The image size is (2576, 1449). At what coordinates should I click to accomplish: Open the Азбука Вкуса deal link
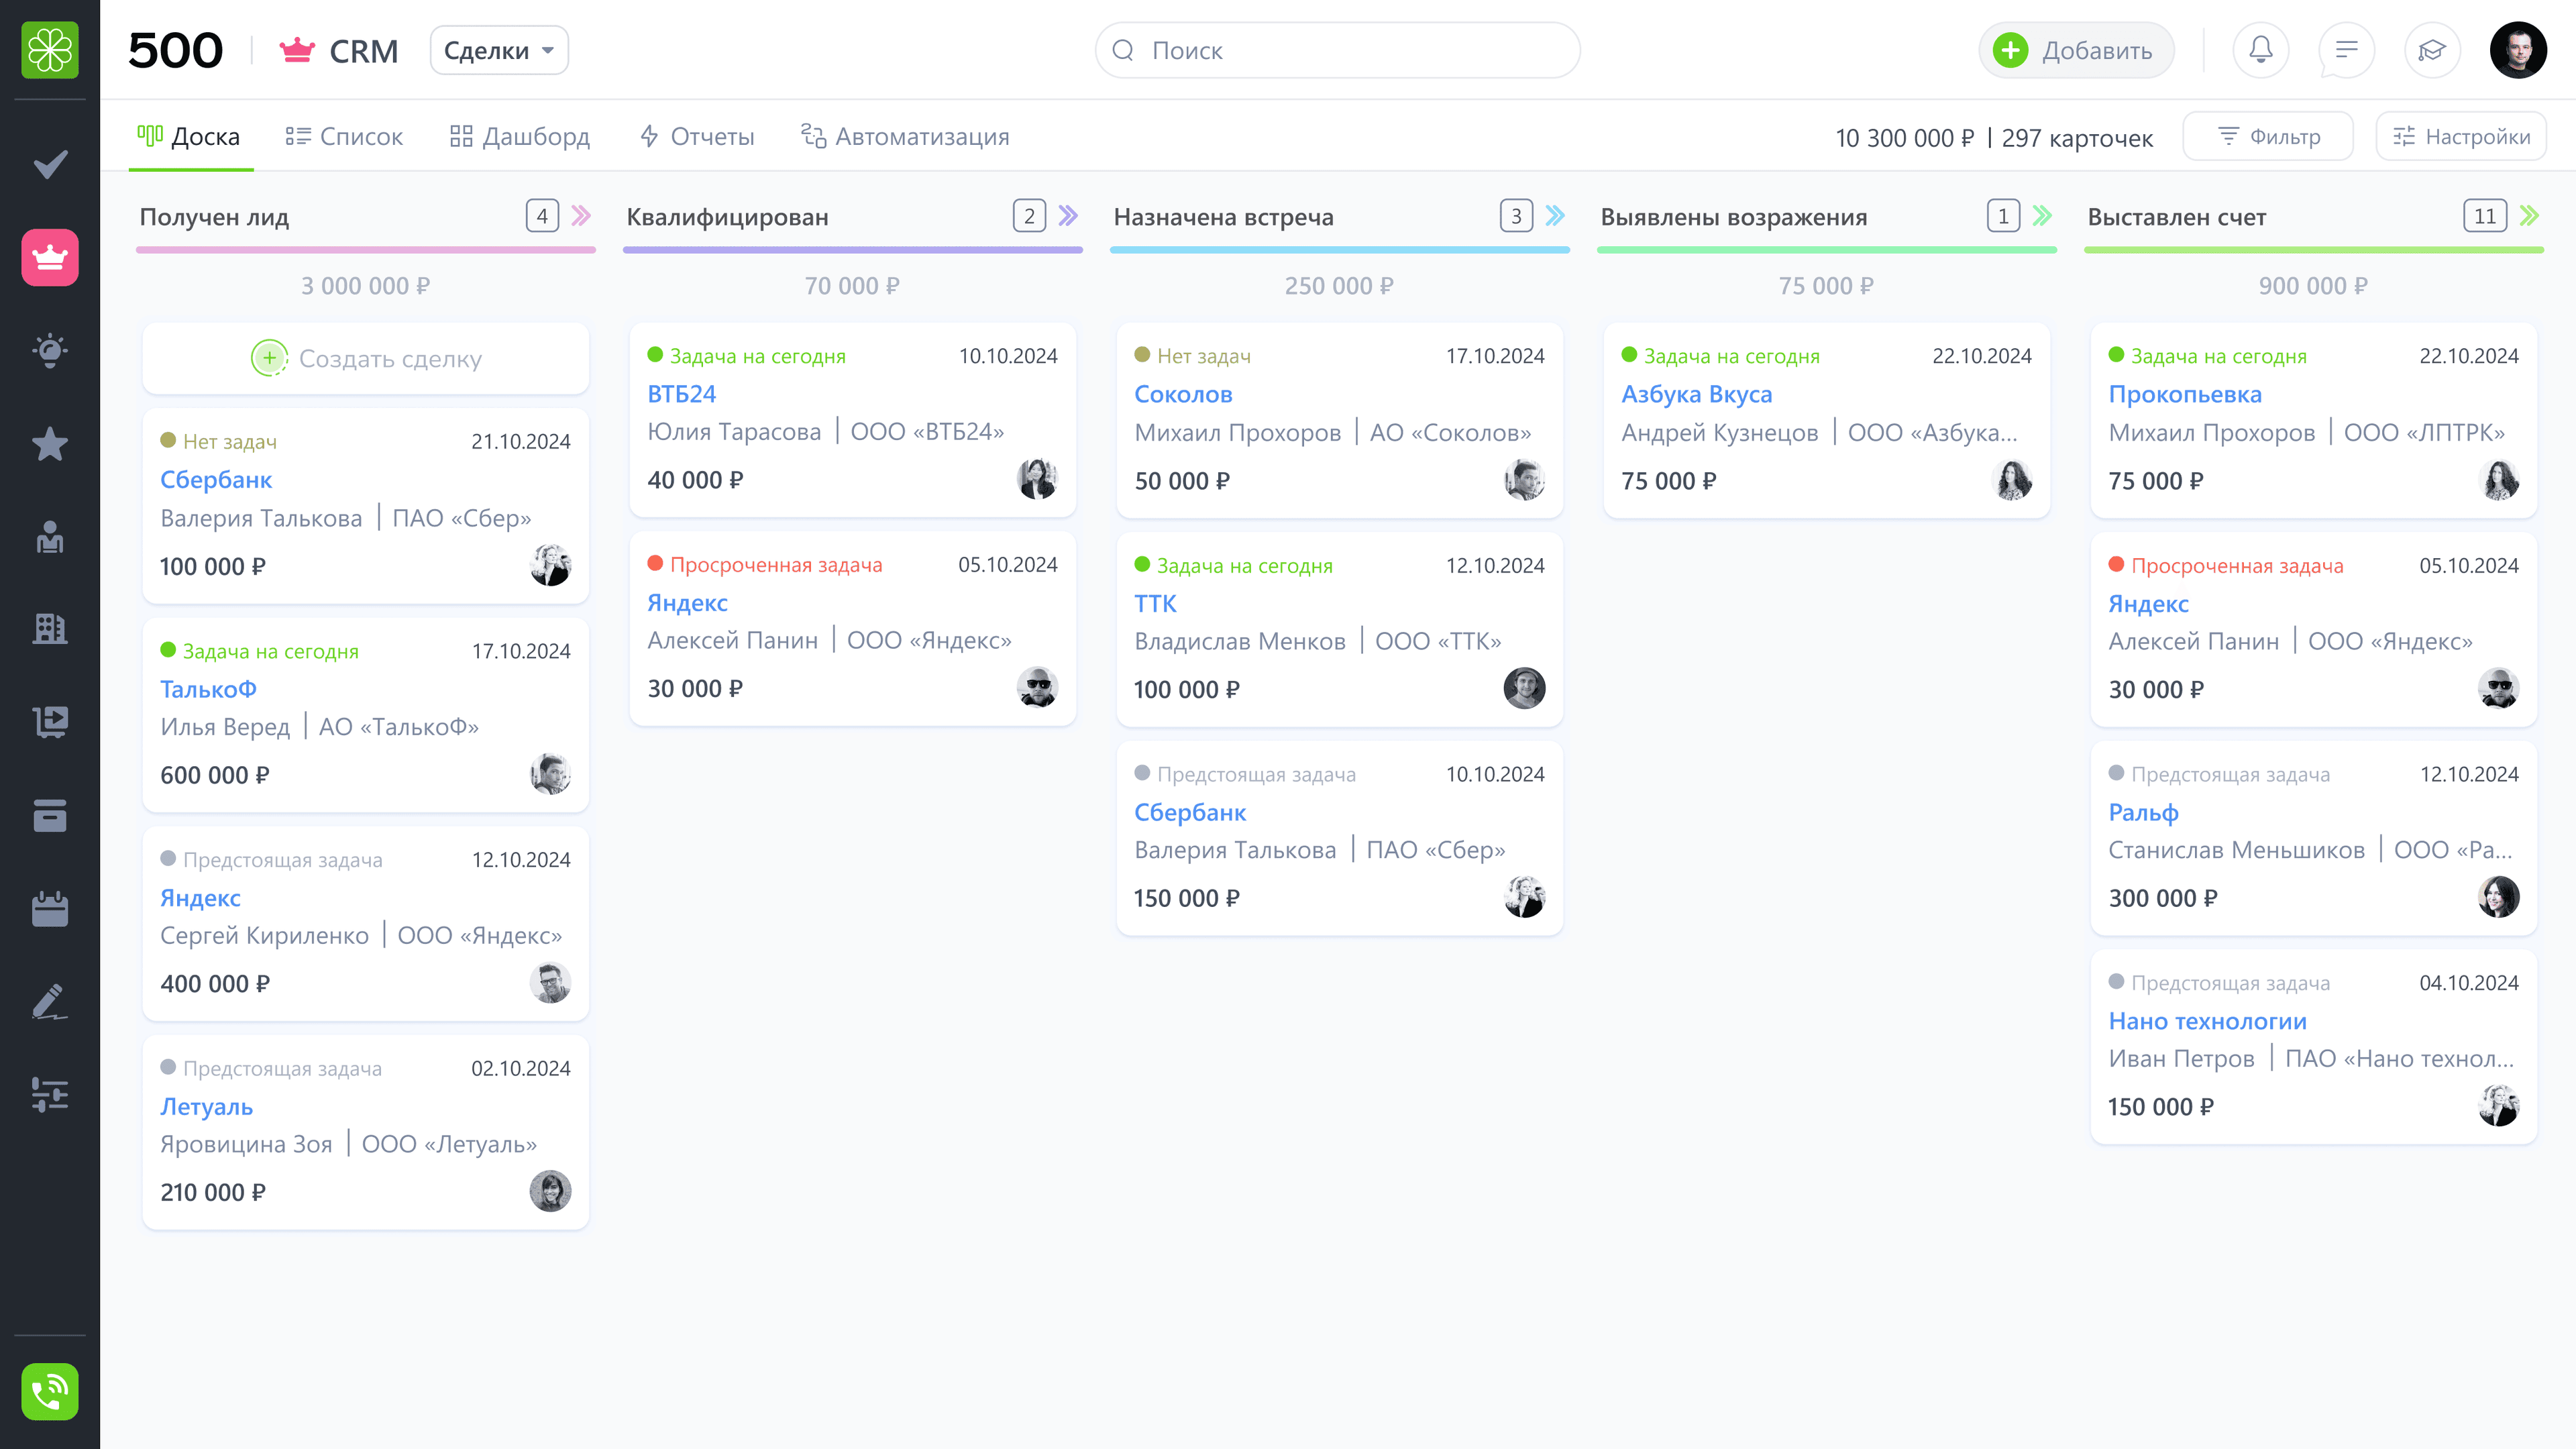point(1696,394)
